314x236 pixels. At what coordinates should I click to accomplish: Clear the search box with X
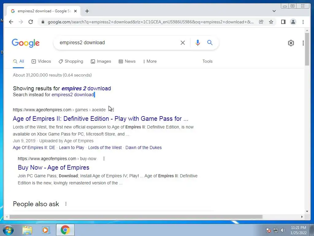(183, 42)
